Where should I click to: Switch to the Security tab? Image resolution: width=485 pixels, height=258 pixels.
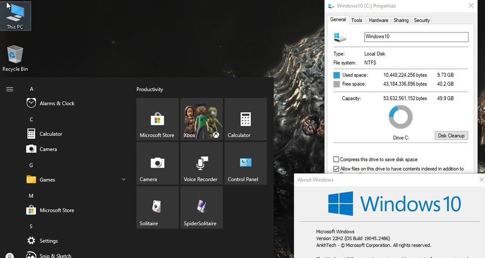click(x=421, y=20)
